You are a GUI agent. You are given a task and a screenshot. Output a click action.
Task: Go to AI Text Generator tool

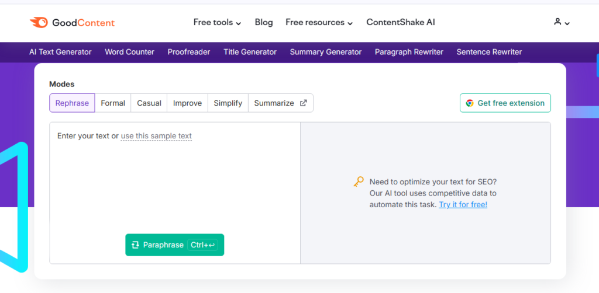tap(60, 52)
